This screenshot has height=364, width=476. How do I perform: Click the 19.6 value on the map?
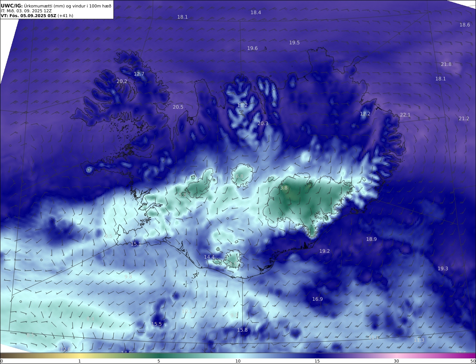click(252, 48)
